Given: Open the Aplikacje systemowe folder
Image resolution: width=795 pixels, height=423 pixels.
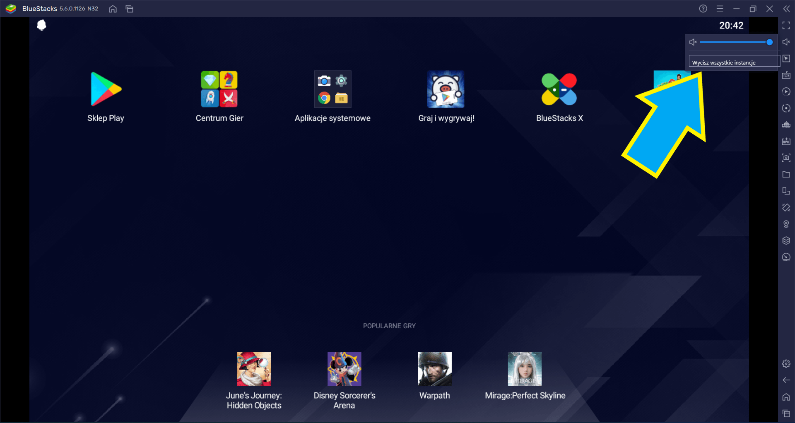Looking at the screenshot, I should pyautogui.click(x=332, y=89).
